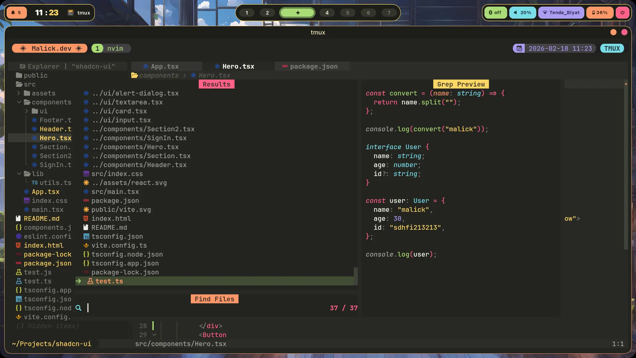636x358 pixels.
Task: Click the public folder icon in Explorer
Action: (x=19, y=76)
